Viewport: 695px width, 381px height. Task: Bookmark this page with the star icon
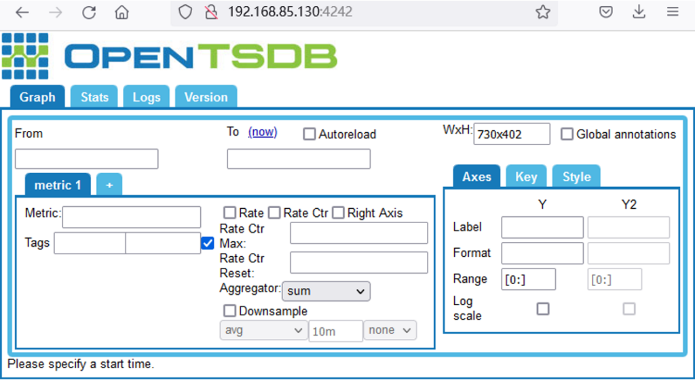[x=542, y=12]
